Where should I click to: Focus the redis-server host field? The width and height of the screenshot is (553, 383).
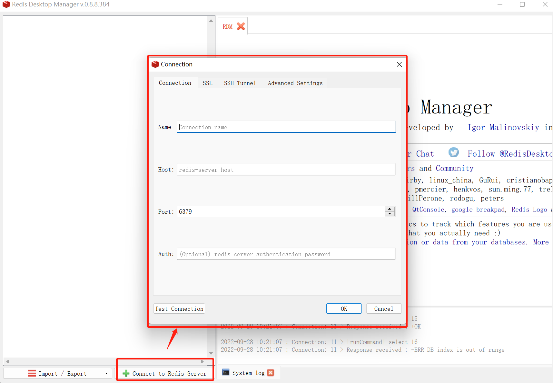286,170
